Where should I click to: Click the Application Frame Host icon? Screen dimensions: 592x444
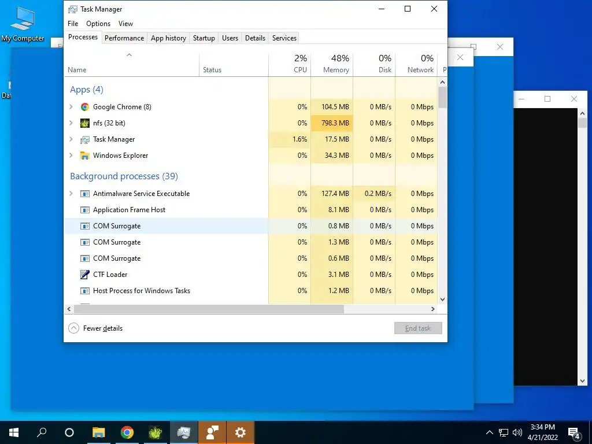pos(85,210)
